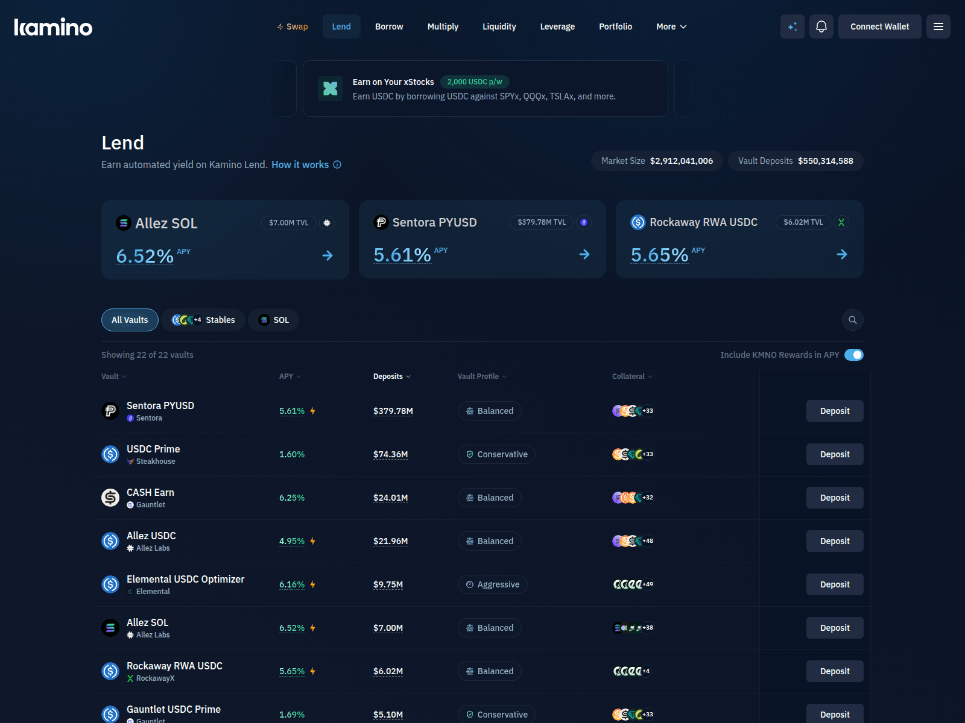This screenshot has height=723, width=965.
Task: Toggle Include KMNO Rewards in APY
Action: tap(855, 355)
